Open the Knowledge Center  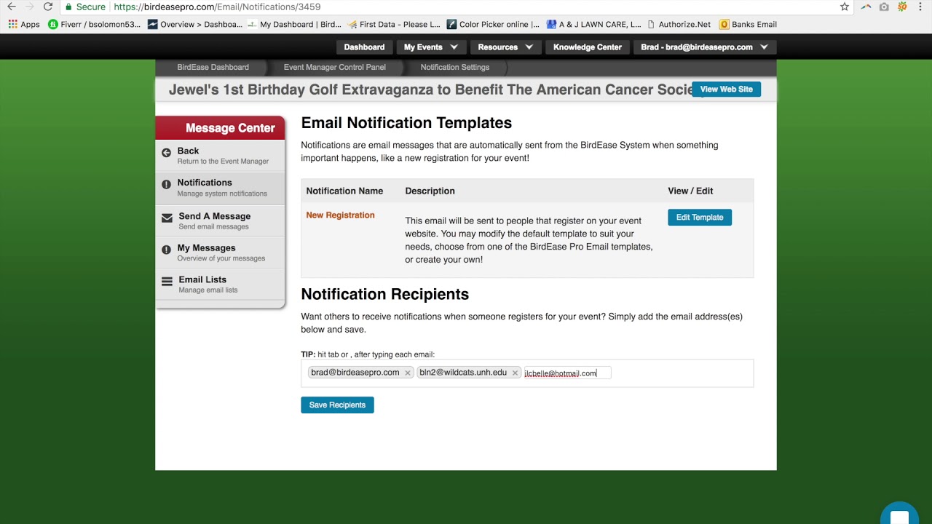587,47
